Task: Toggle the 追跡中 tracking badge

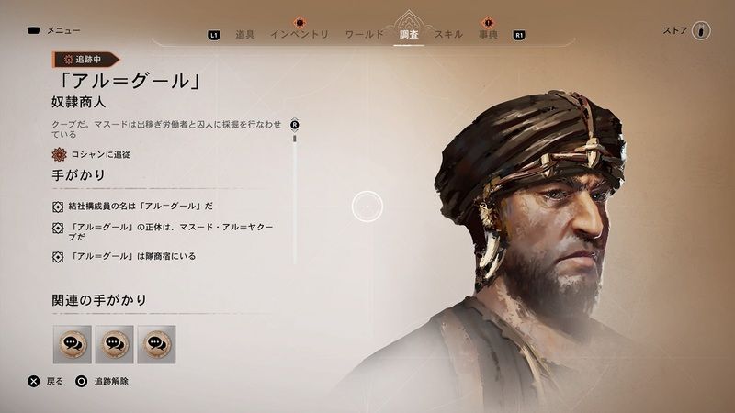Action: [x=85, y=60]
